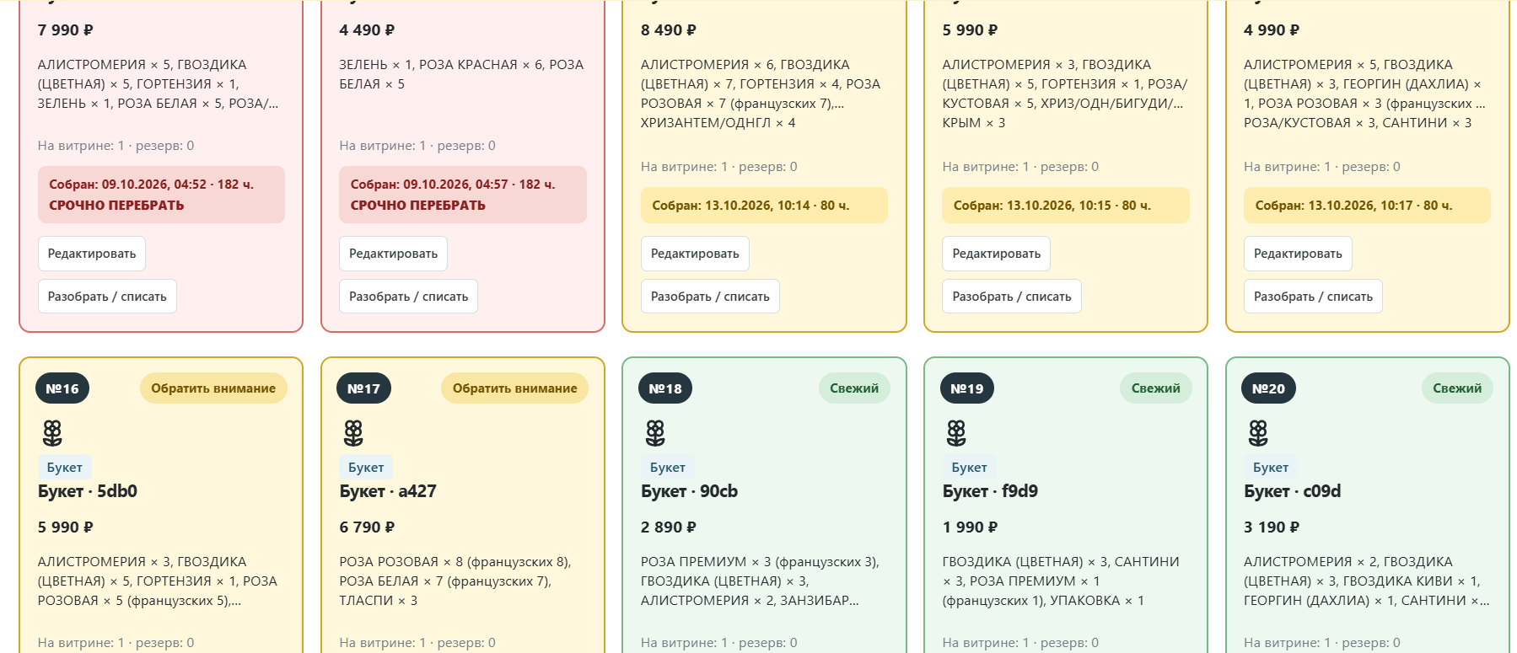1517x653 pixels.
Task: Edit the bouquet priced 8 490 ₽
Action: click(695, 254)
